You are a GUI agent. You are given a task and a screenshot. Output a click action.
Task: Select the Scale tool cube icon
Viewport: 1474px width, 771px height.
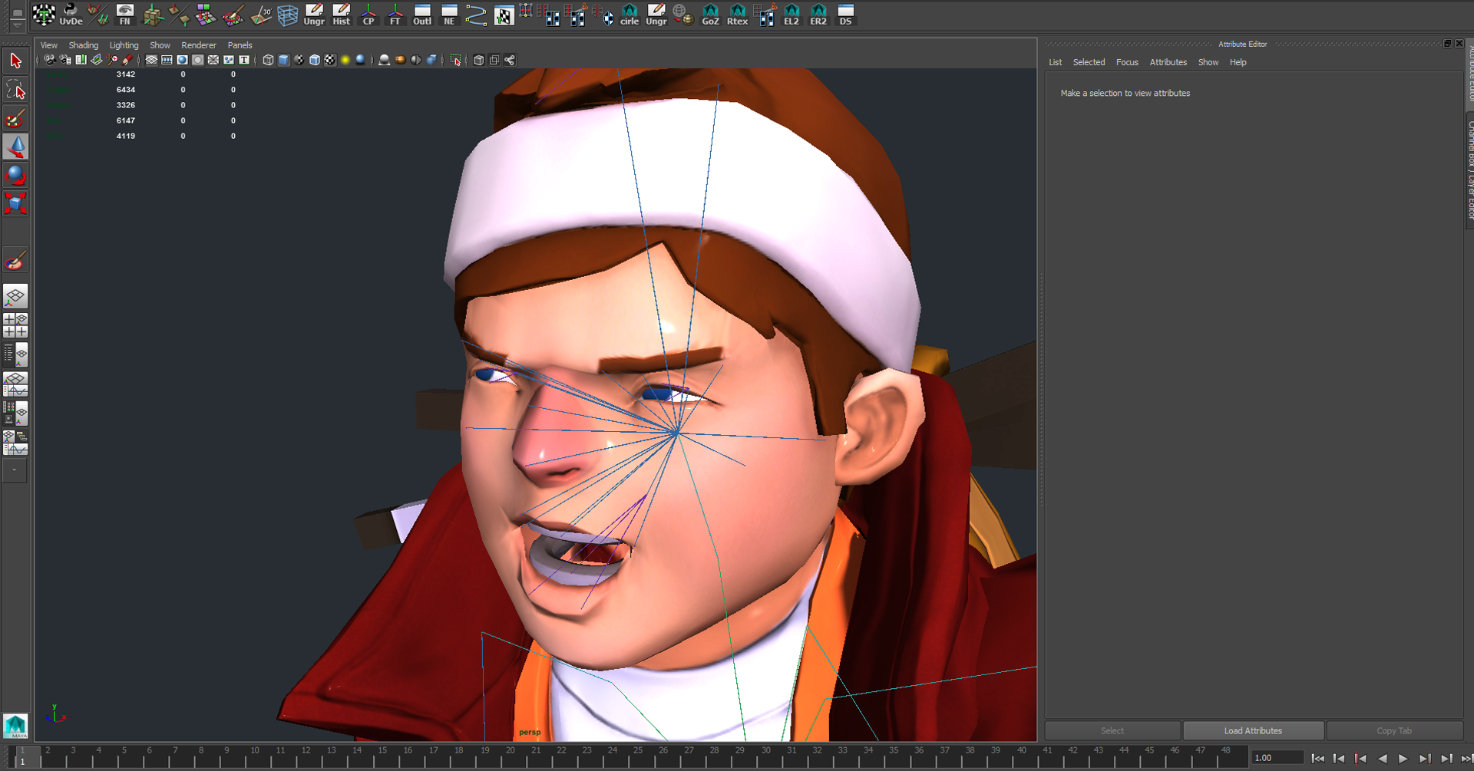coord(15,203)
